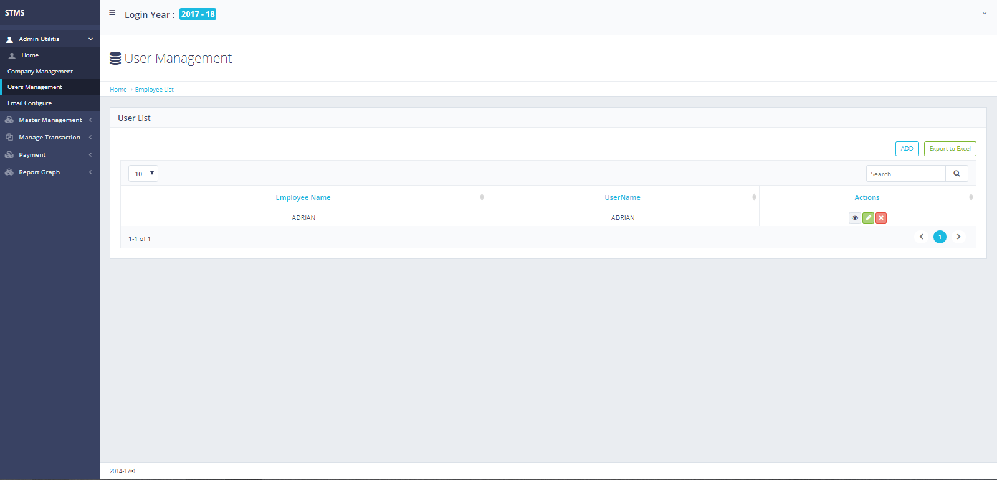
Task: Click the Home breadcrumb link
Action: click(118, 90)
